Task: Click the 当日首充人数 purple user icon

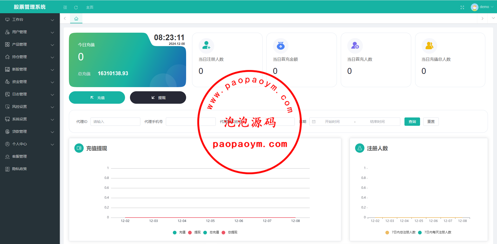Action: (355, 45)
